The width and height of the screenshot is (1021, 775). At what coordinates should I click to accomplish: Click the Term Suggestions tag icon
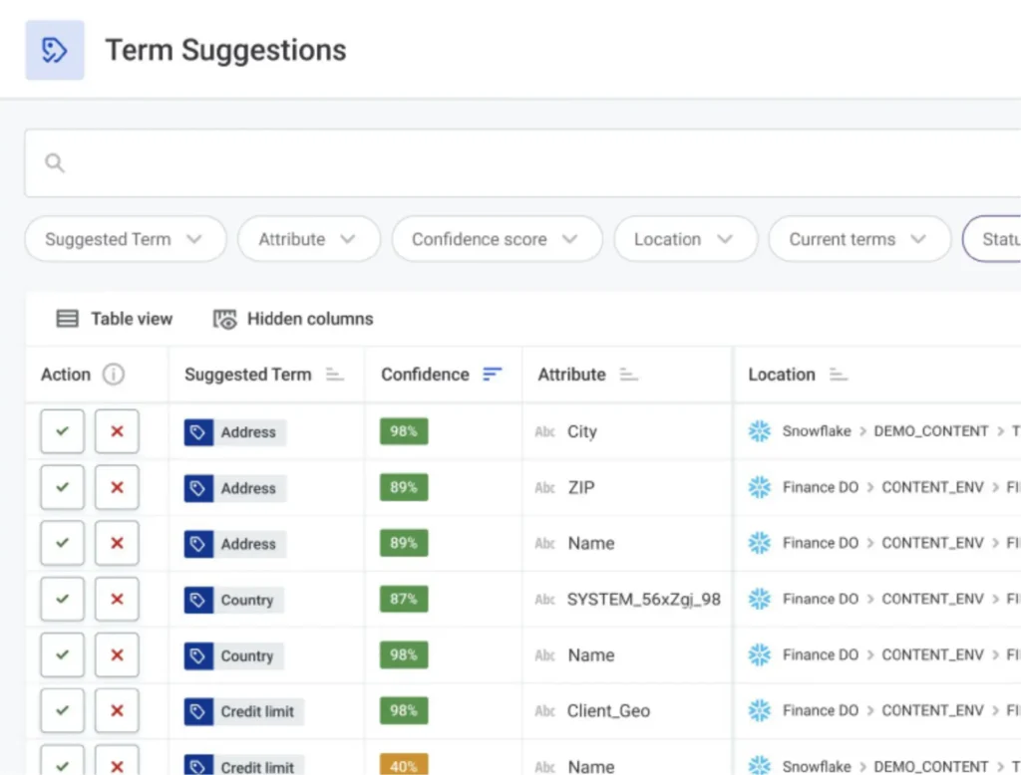point(55,51)
